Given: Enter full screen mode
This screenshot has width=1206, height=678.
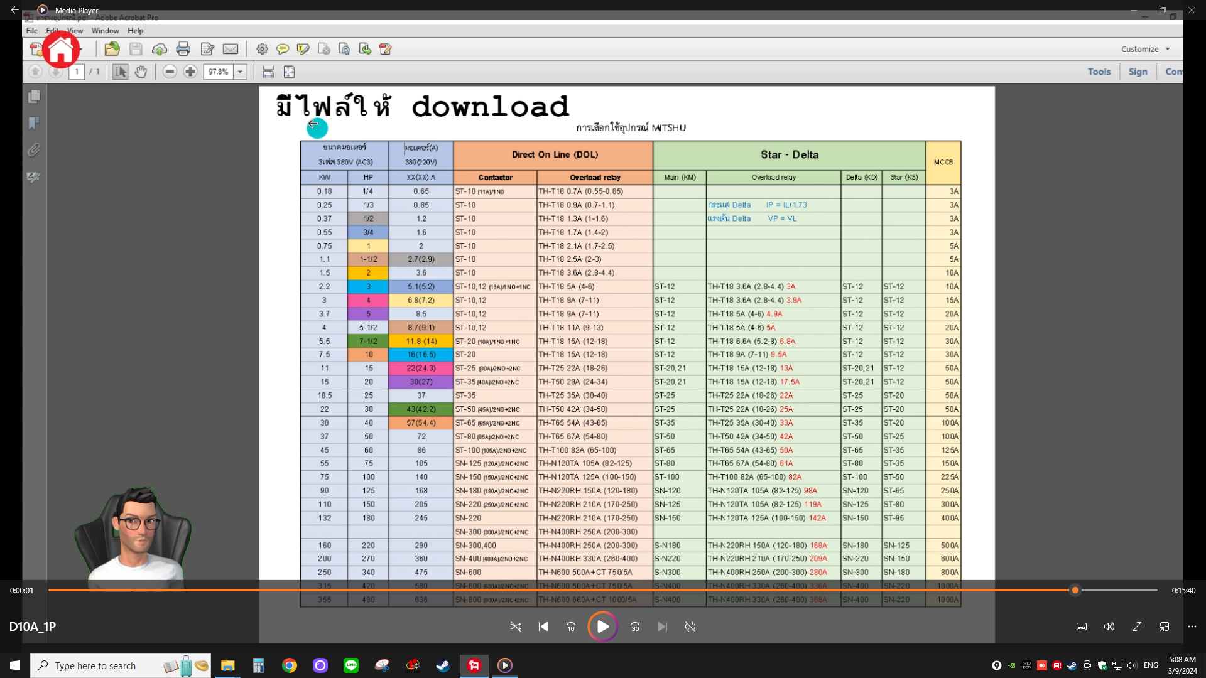Looking at the screenshot, I should pyautogui.click(x=1137, y=627).
